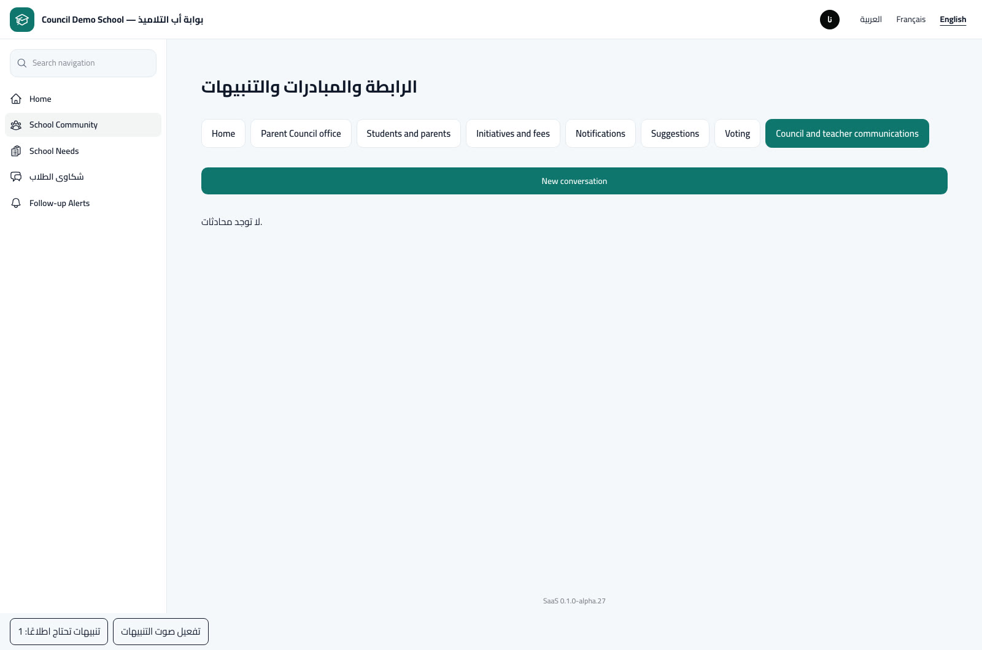Viewport: 982px width, 650px height.
Task: Click the الرابطة والمبادرات والتنبيهات page heading
Action: (x=309, y=87)
